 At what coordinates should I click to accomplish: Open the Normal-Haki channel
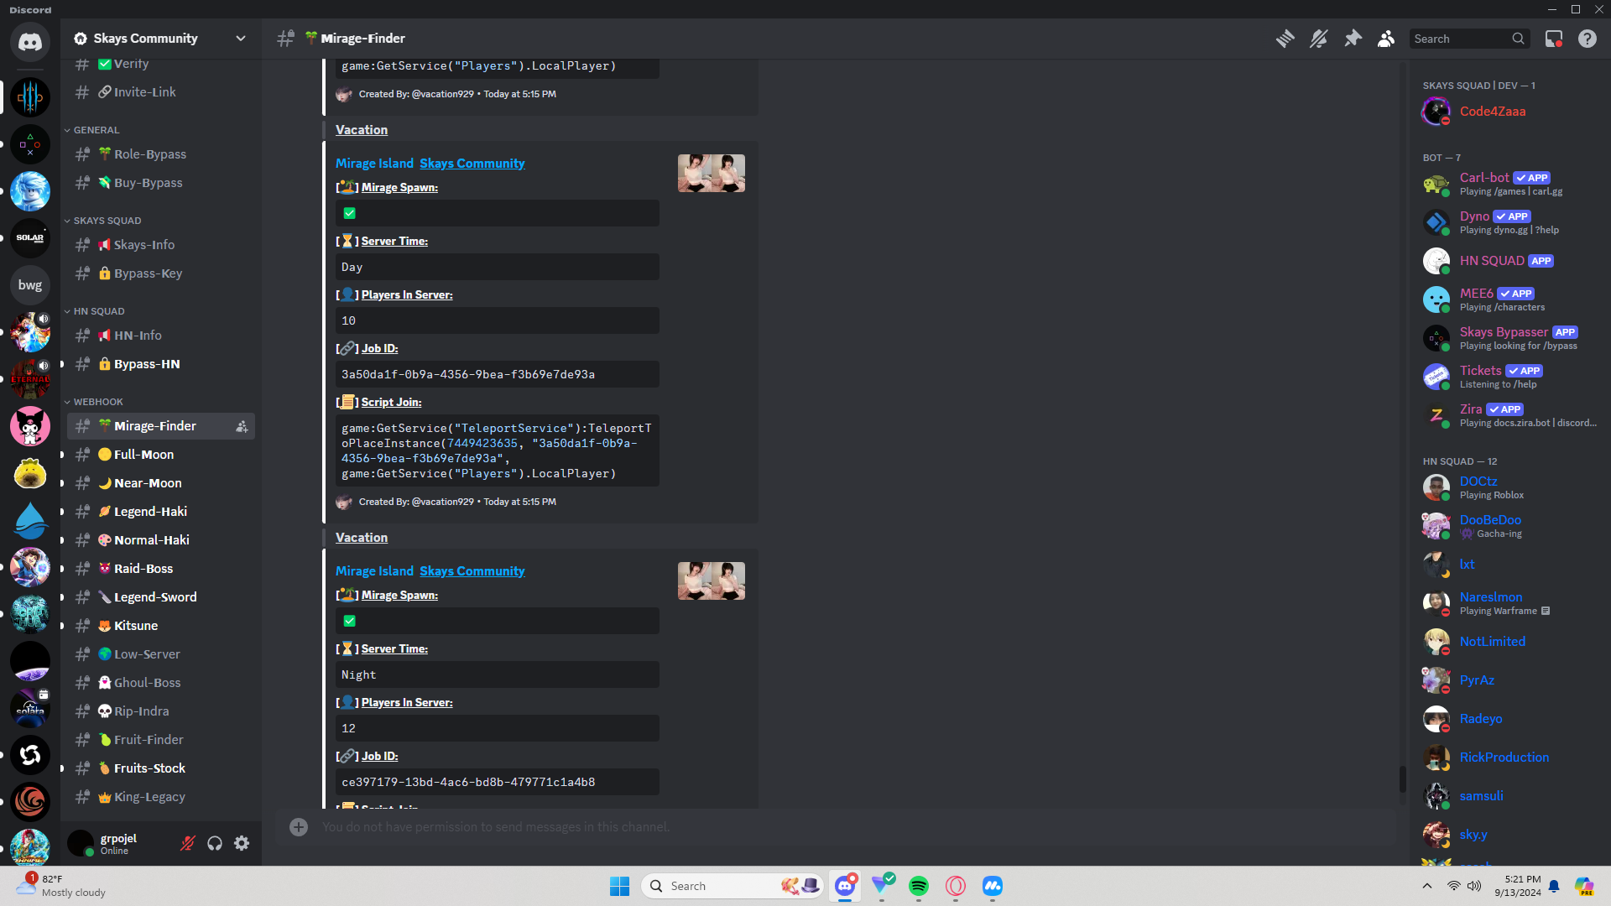pyautogui.click(x=161, y=540)
